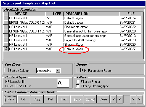146x107 pixels.
Task: Expand the Ascending sort order dropdown arrow
Action: click(x=58, y=70)
